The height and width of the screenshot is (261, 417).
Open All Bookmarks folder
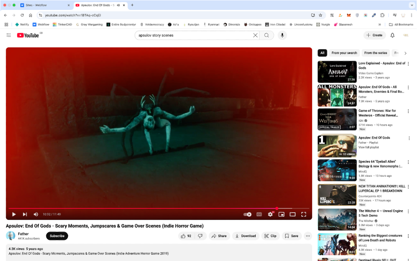[x=401, y=25]
